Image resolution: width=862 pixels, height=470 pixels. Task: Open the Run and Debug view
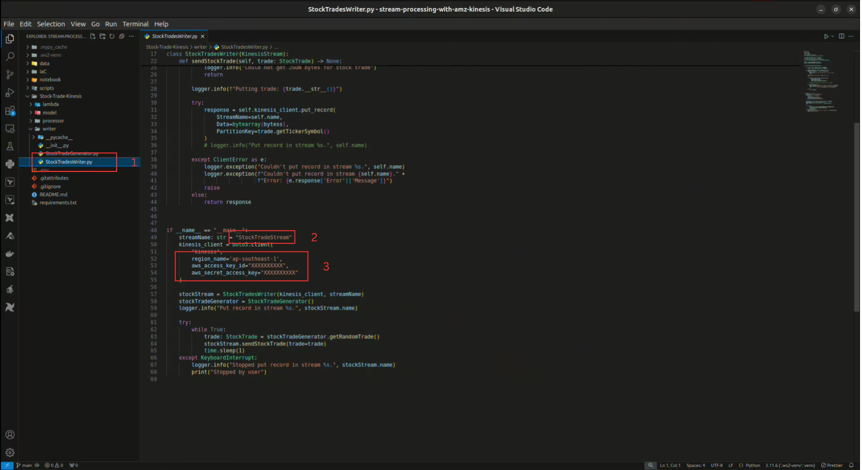point(10,93)
